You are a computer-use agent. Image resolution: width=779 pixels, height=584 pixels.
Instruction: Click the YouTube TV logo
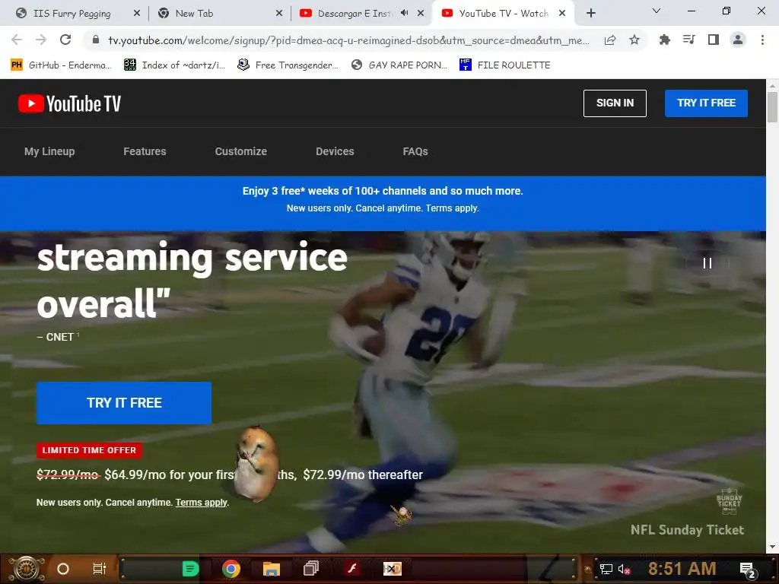pyautogui.click(x=69, y=103)
